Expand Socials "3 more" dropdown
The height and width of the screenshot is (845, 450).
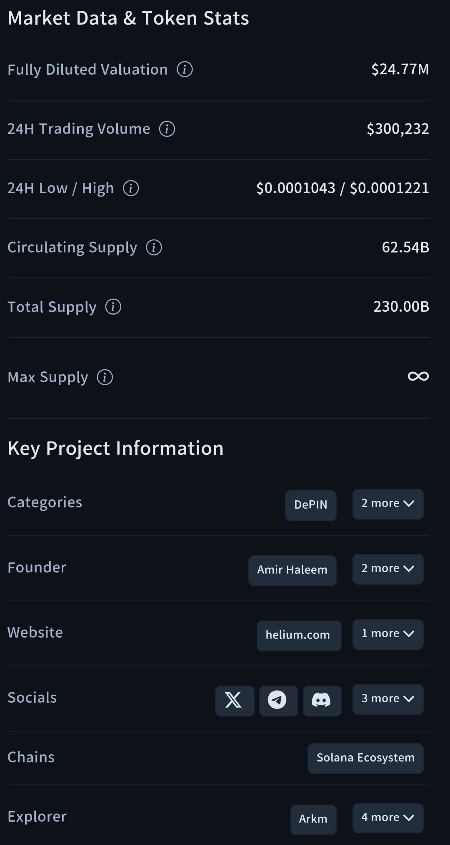[x=387, y=699]
